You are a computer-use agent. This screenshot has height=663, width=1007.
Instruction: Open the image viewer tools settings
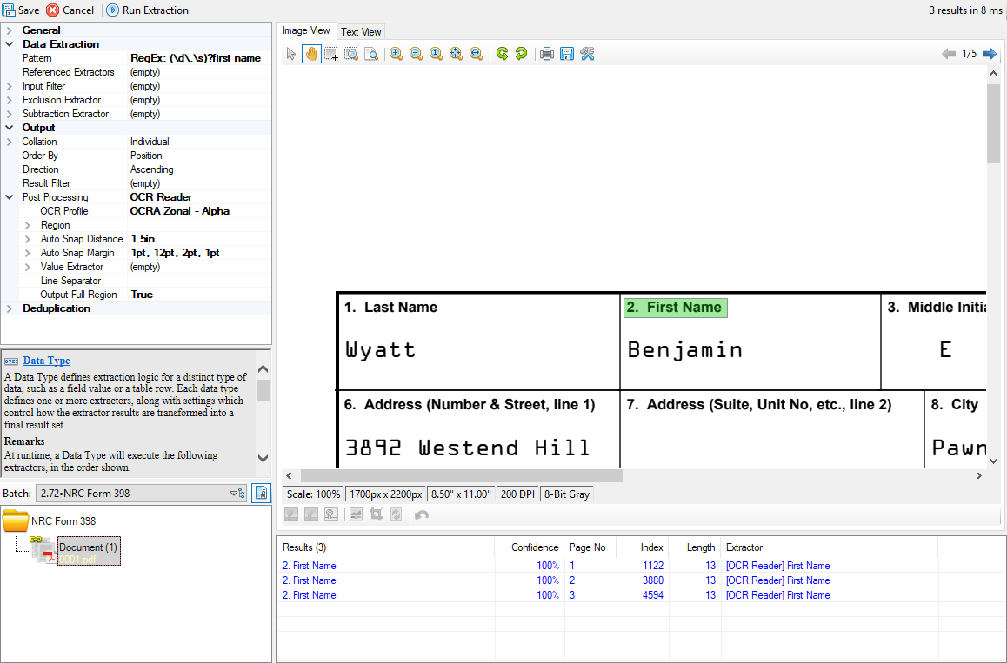[587, 54]
